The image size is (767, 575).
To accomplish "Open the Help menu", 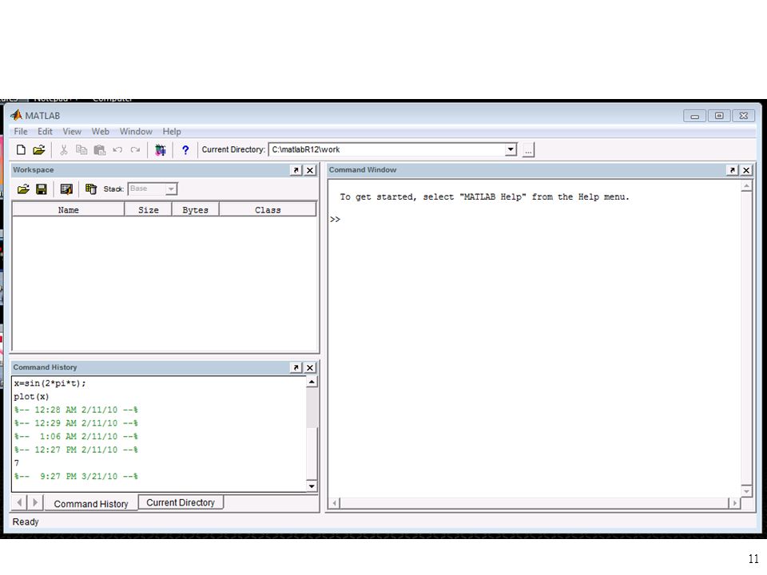I will tap(172, 132).
